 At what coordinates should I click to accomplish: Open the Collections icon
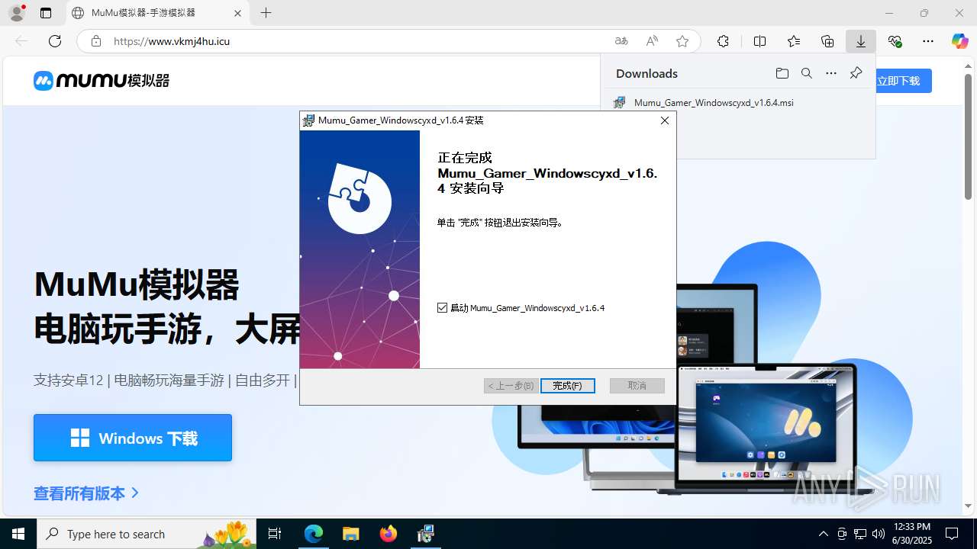pyautogui.click(x=827, y=41)
